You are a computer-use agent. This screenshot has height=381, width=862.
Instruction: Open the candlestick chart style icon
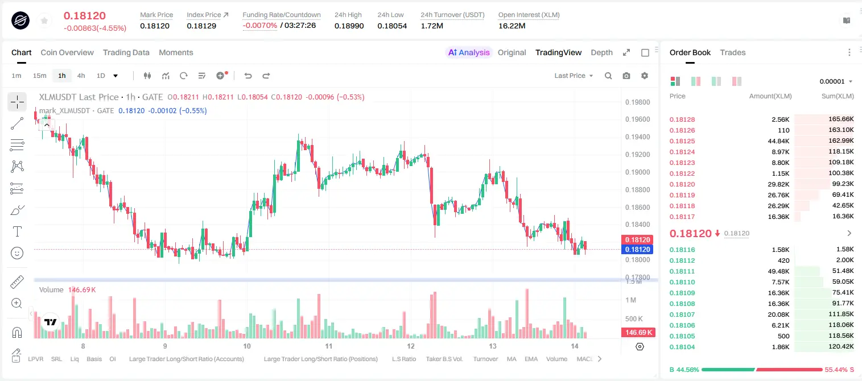pyautogui.click(x=147, y=76)
